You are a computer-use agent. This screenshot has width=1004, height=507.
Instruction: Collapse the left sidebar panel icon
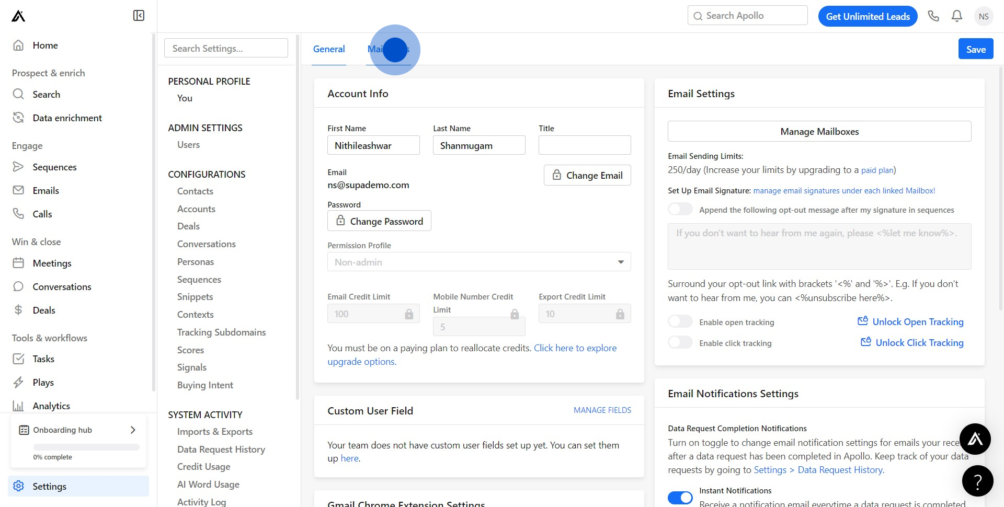tap(139, 16)
